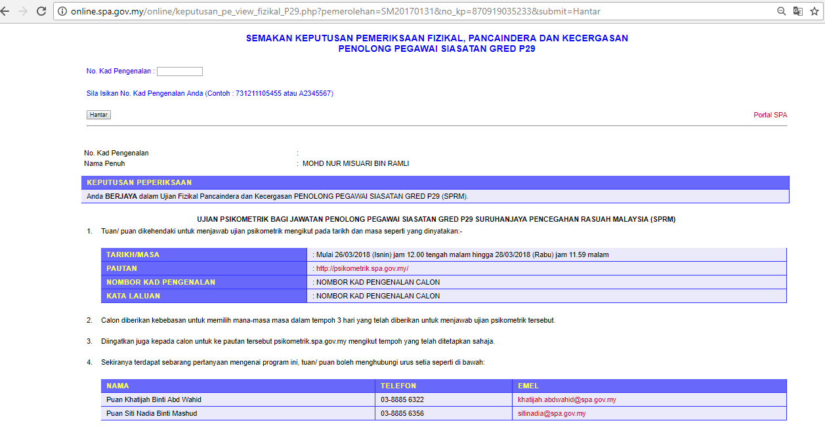Screen dimensions: 825x427
Task: Click the Anda BERJAYA result message
Action: click(x=277, y=196)
